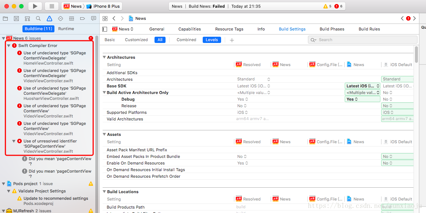Toggle the project and targets list sidebar
426x213 pixels.
105,29
